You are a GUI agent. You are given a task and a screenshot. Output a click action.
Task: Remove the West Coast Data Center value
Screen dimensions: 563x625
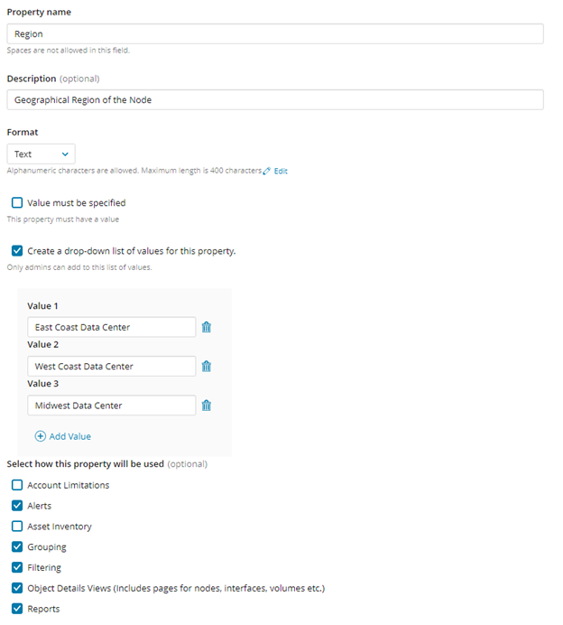(206, 366)
